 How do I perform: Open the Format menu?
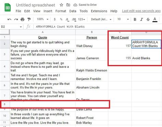[61, 11]
